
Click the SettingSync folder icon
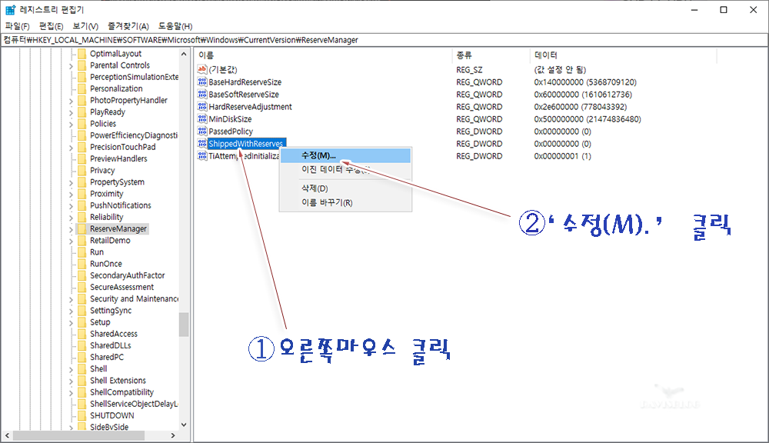pos(82,311)
